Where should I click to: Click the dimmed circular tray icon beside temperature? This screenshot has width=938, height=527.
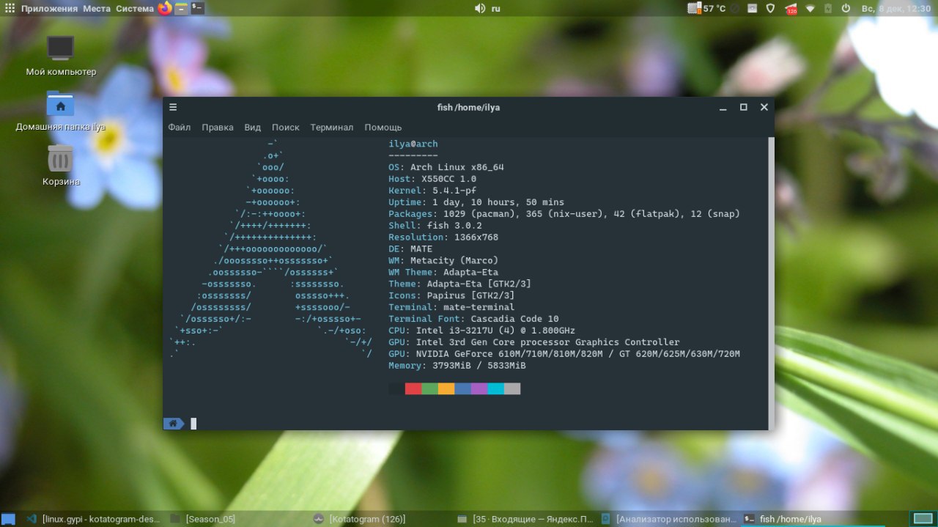pyautogui.click(x=736, y=8)
